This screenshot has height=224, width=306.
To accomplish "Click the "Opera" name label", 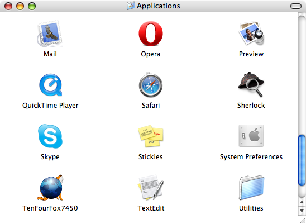I will [x=150, y=54].
